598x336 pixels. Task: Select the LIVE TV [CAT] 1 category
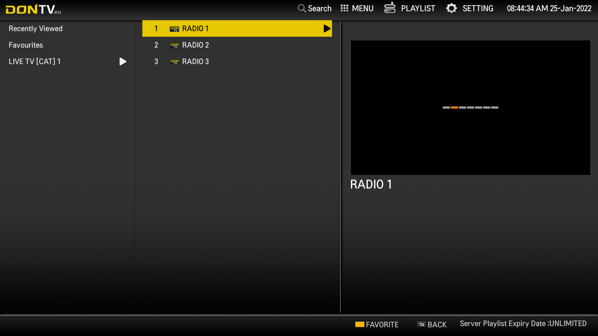(35, 62)
